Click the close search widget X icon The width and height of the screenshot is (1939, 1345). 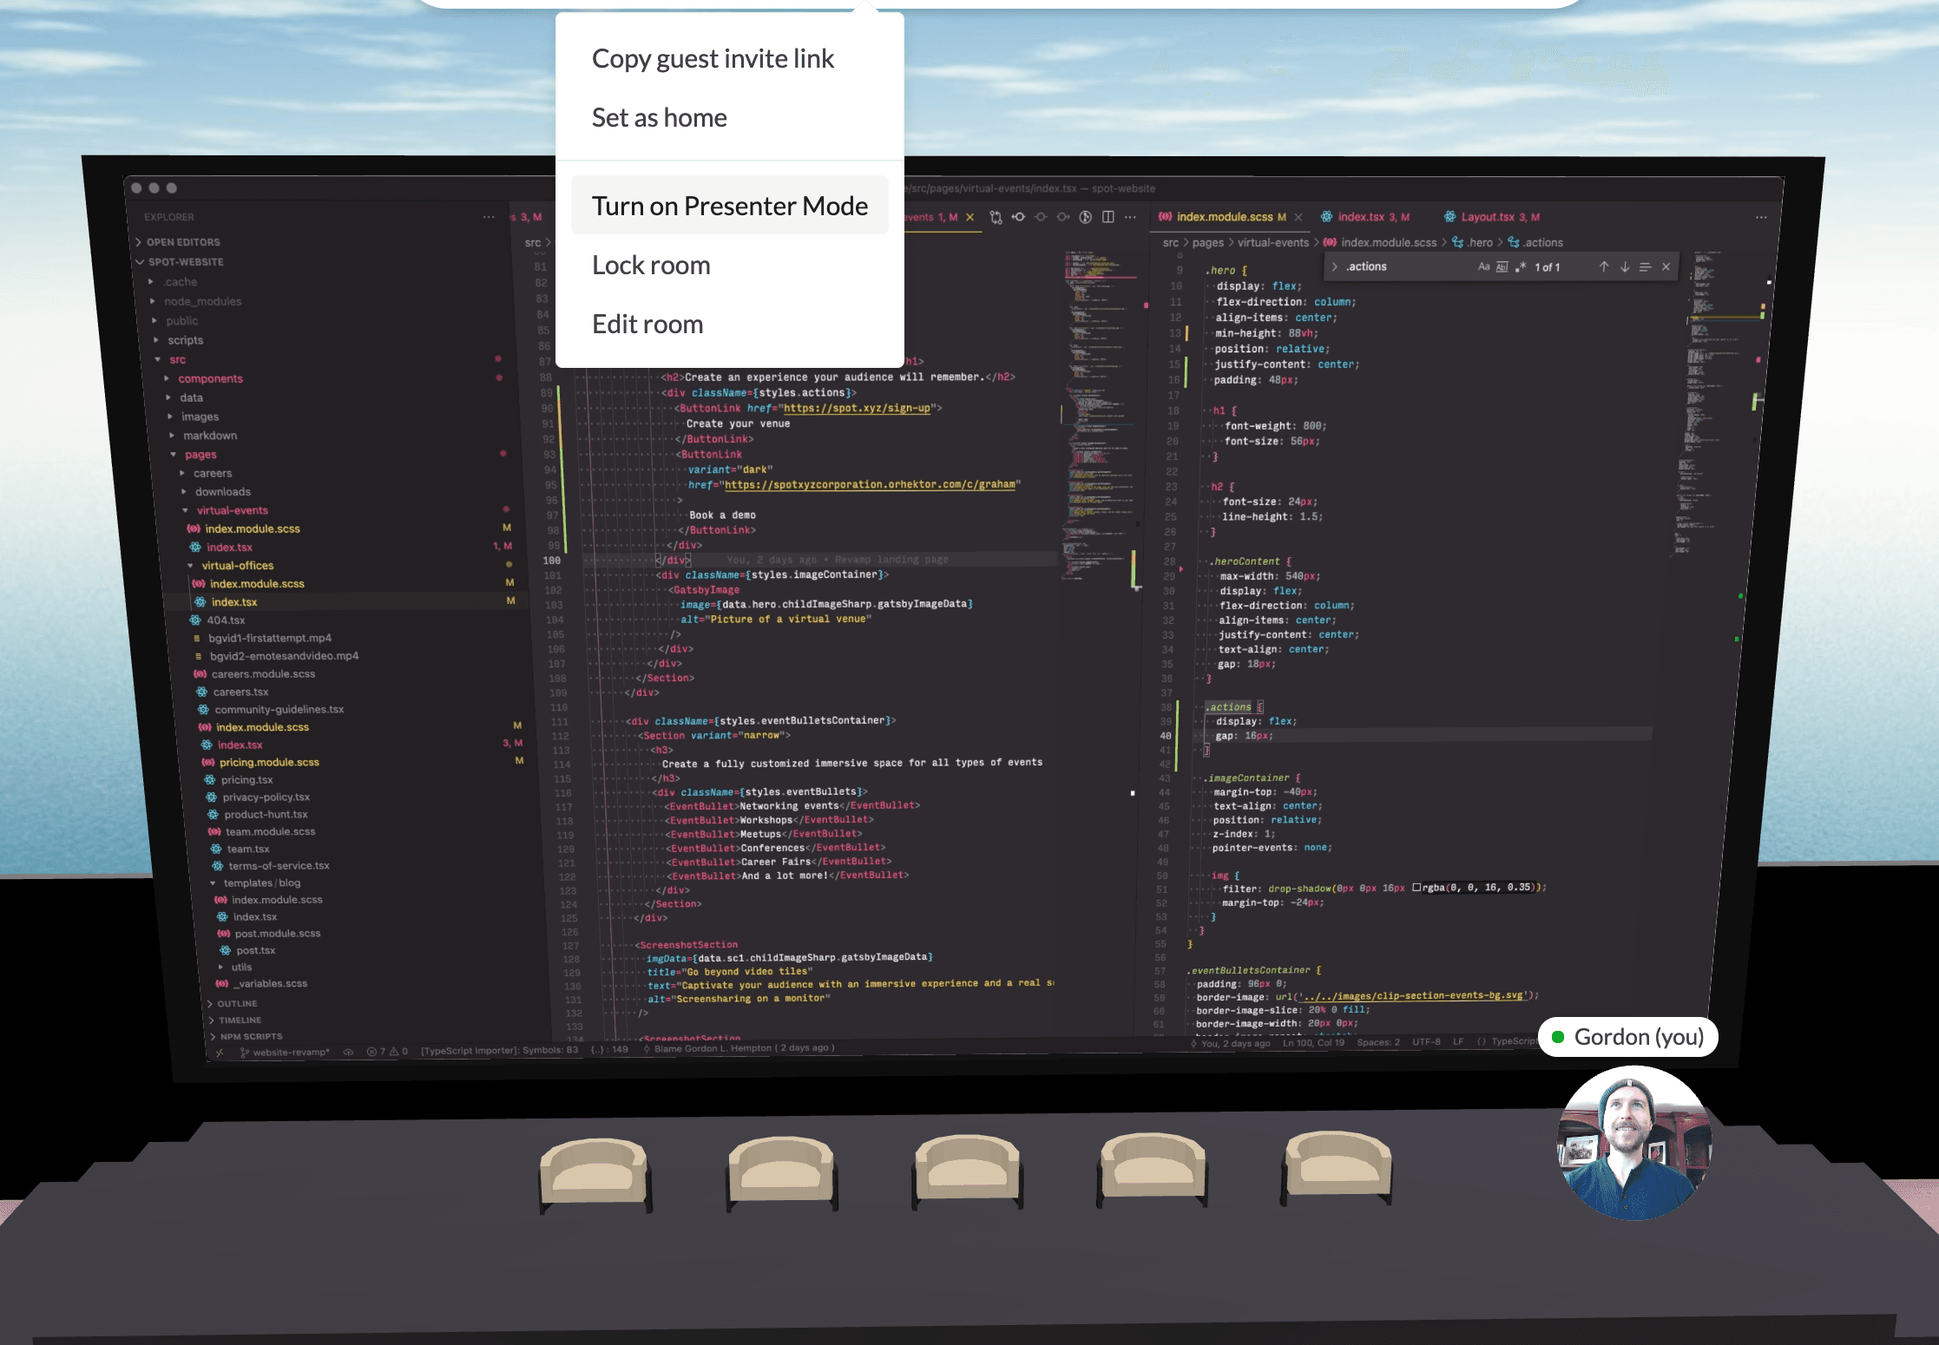pyautogui.click(x=1665, y=266)
